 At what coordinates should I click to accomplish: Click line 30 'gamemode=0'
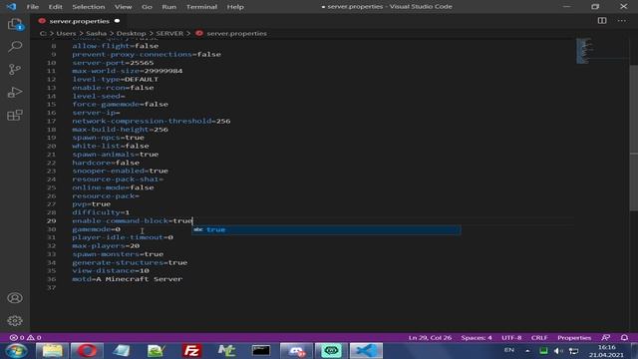pyautogui.click(x=96, y=228)
